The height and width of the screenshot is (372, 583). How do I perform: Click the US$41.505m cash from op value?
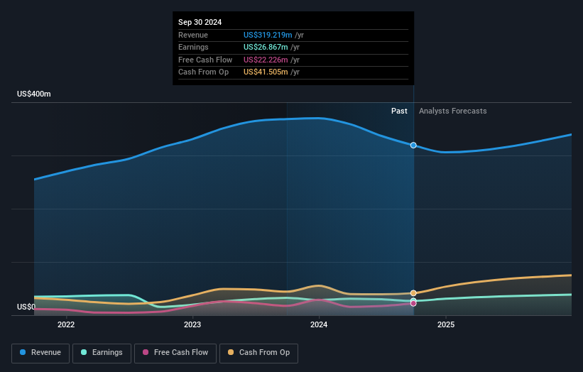tap(266, 72)
